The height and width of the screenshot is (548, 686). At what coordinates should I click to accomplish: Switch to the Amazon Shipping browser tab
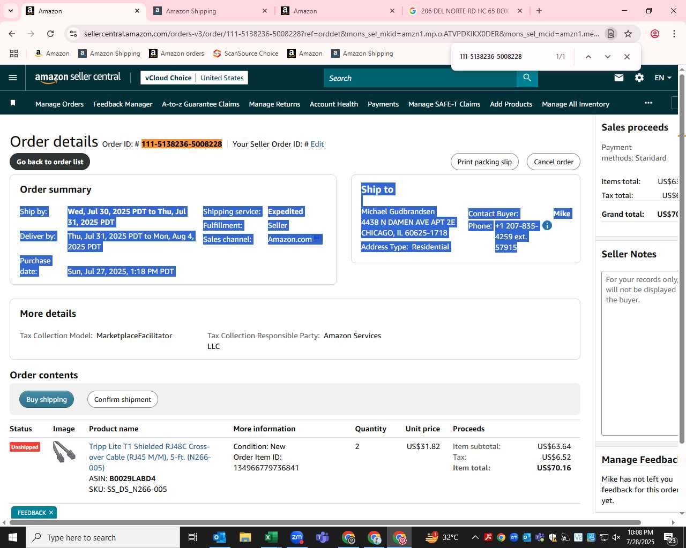209,11
